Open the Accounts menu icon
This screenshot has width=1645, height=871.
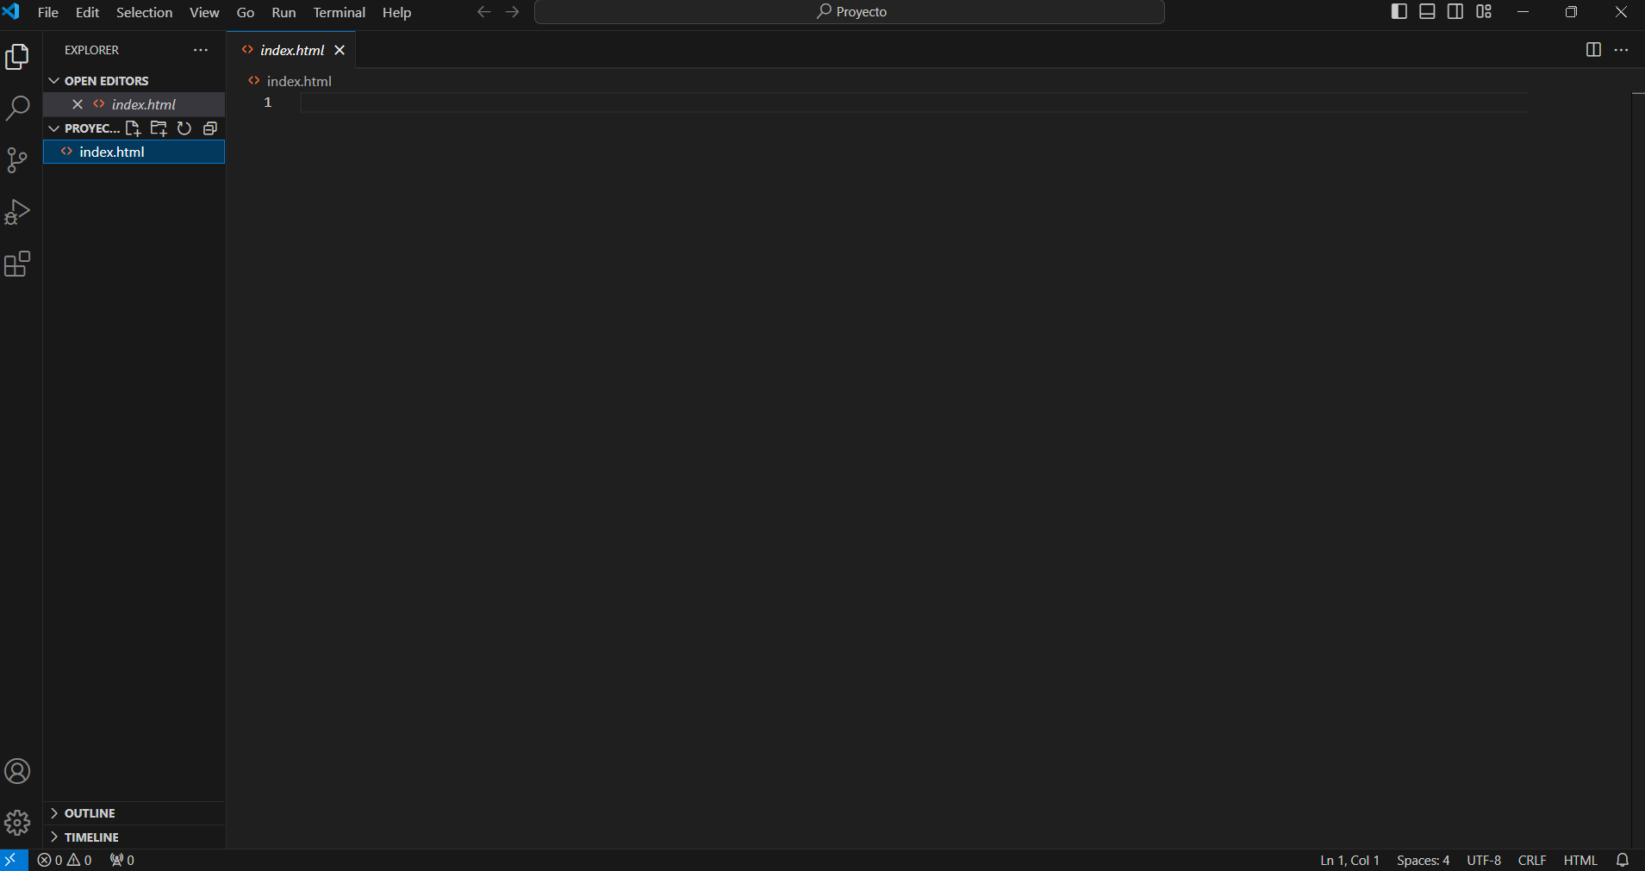[x=17, y=771]
